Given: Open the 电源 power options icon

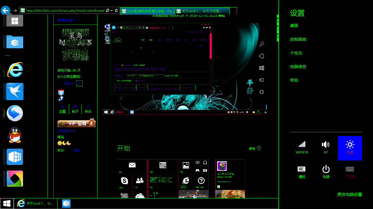Looking at the screenshot, I should [326, 173].
